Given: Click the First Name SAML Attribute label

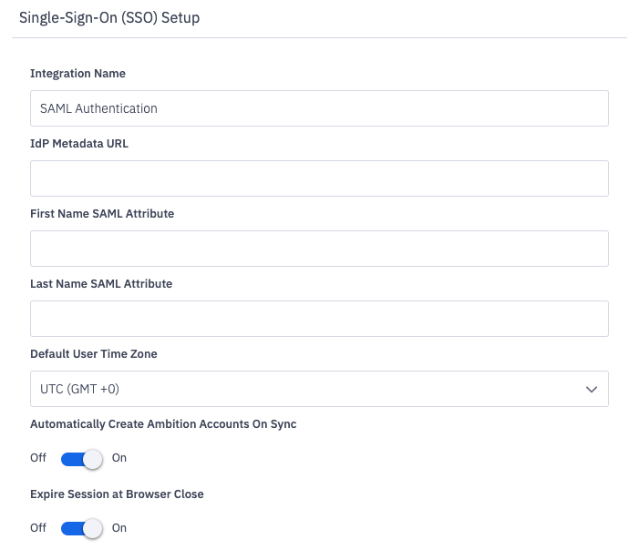Looking at the screenshot, I should [102, 214].
